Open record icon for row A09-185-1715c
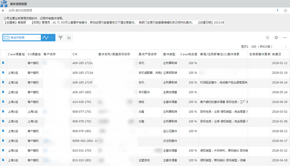This screenshot has height=166, width=290. coord(3,63)
